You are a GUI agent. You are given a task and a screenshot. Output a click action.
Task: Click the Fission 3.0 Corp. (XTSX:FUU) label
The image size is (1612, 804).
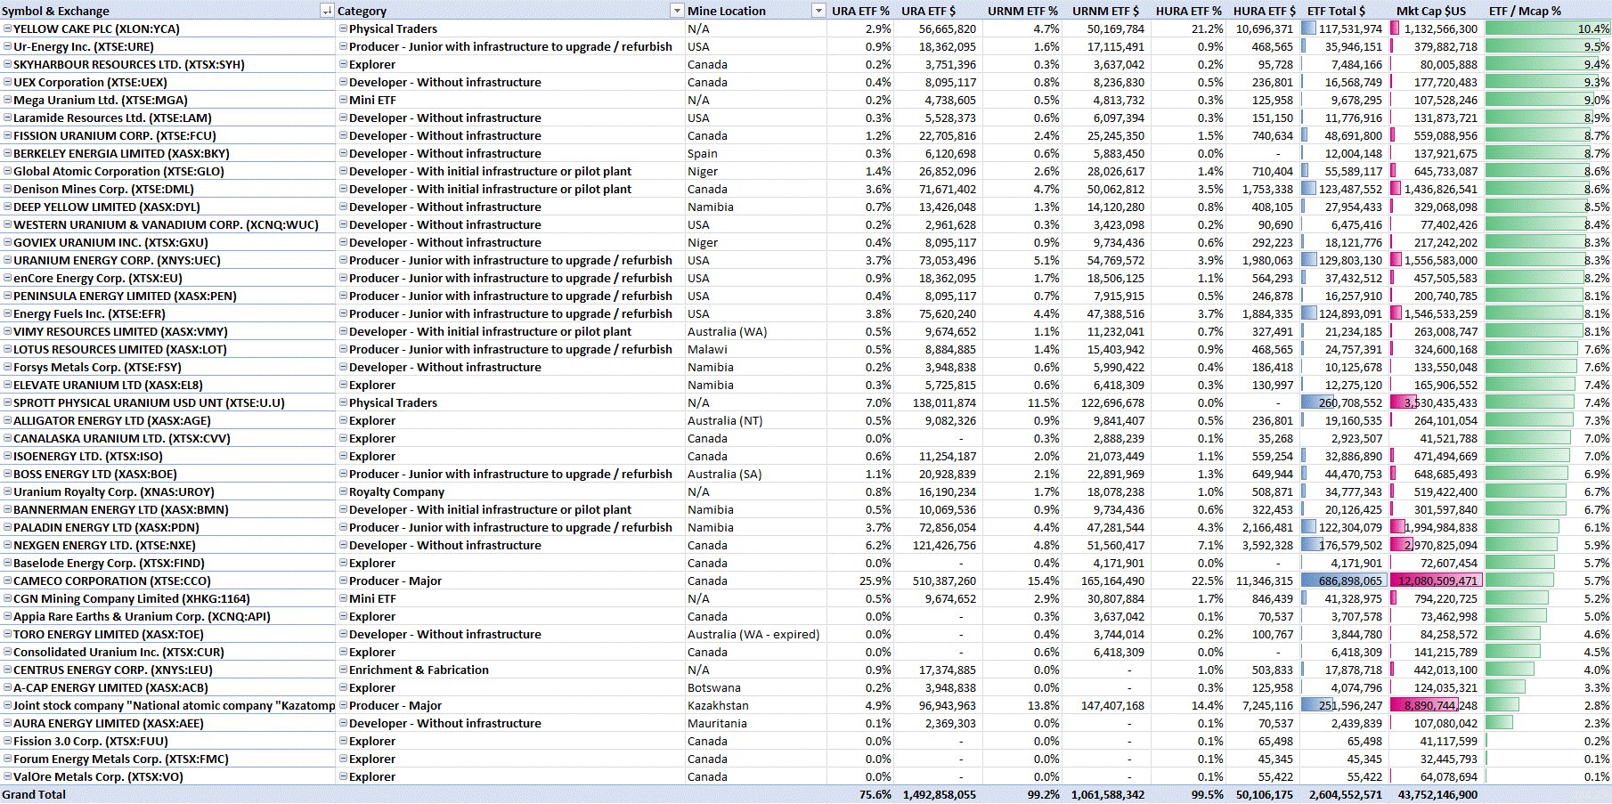(91, 741)
